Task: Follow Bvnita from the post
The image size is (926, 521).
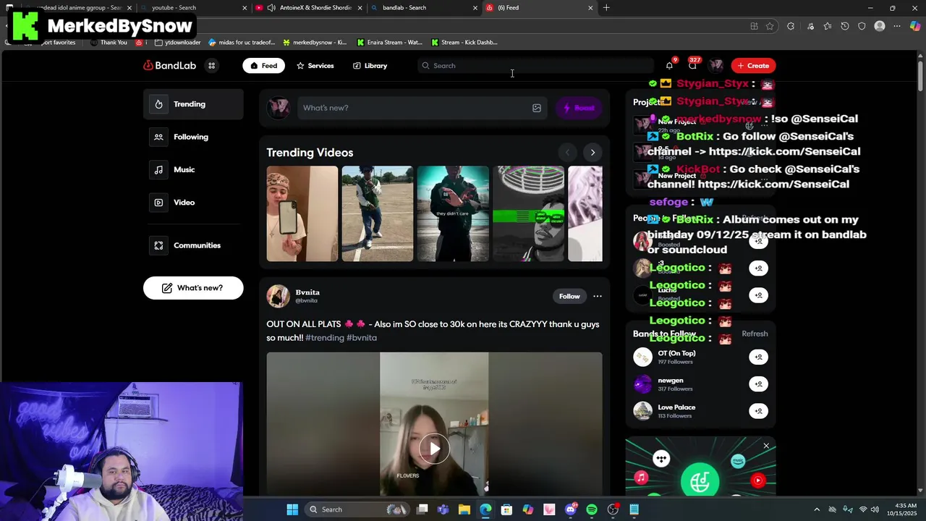Action: click(569, 296)
